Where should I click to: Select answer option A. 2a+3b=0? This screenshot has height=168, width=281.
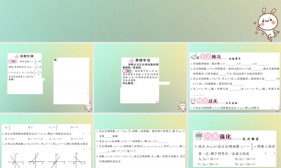(x=208, y=159)
